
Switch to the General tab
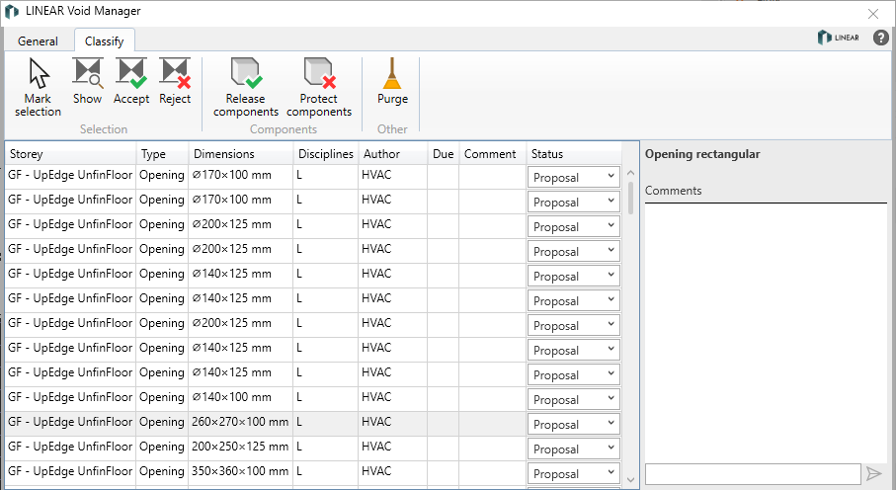[x=38, y=41]
